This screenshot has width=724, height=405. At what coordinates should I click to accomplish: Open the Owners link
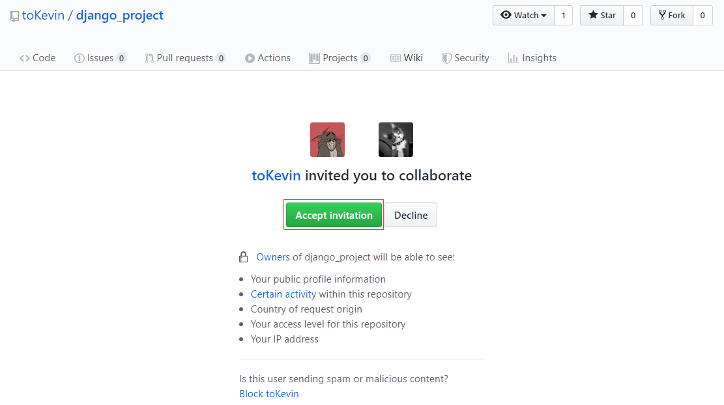pos(273,257)
